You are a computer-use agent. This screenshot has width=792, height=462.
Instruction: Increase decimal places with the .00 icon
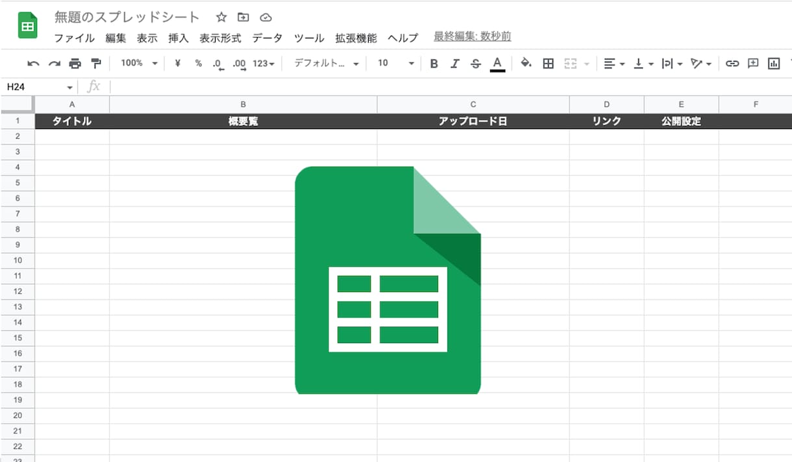tap(239, 64)
